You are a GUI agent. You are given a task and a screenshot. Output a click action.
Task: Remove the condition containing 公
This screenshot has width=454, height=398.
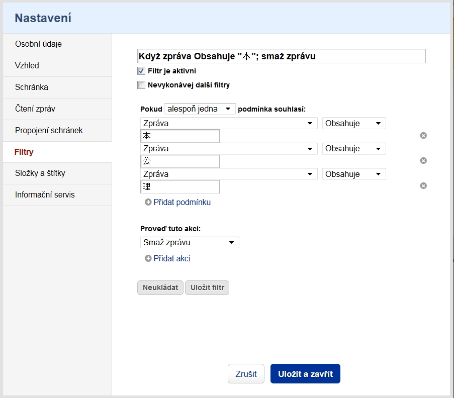(423, 161)
